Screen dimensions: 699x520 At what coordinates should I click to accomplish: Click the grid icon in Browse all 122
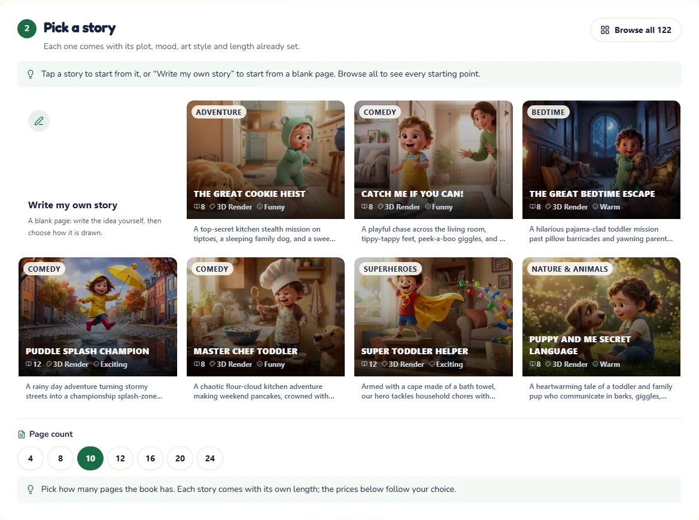[x=604, y=30]
